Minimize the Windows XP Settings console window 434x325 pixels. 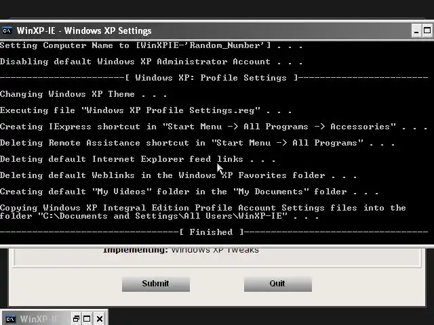click(416, 30)
